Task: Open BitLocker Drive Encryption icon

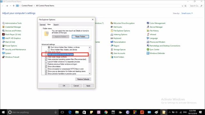Action: point(112,23)
